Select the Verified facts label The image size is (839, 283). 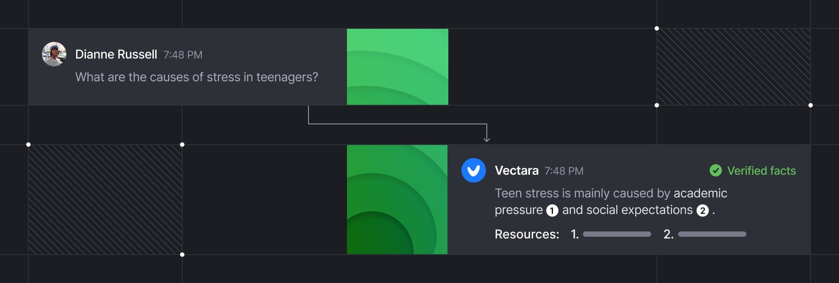(x=761, y=171)
